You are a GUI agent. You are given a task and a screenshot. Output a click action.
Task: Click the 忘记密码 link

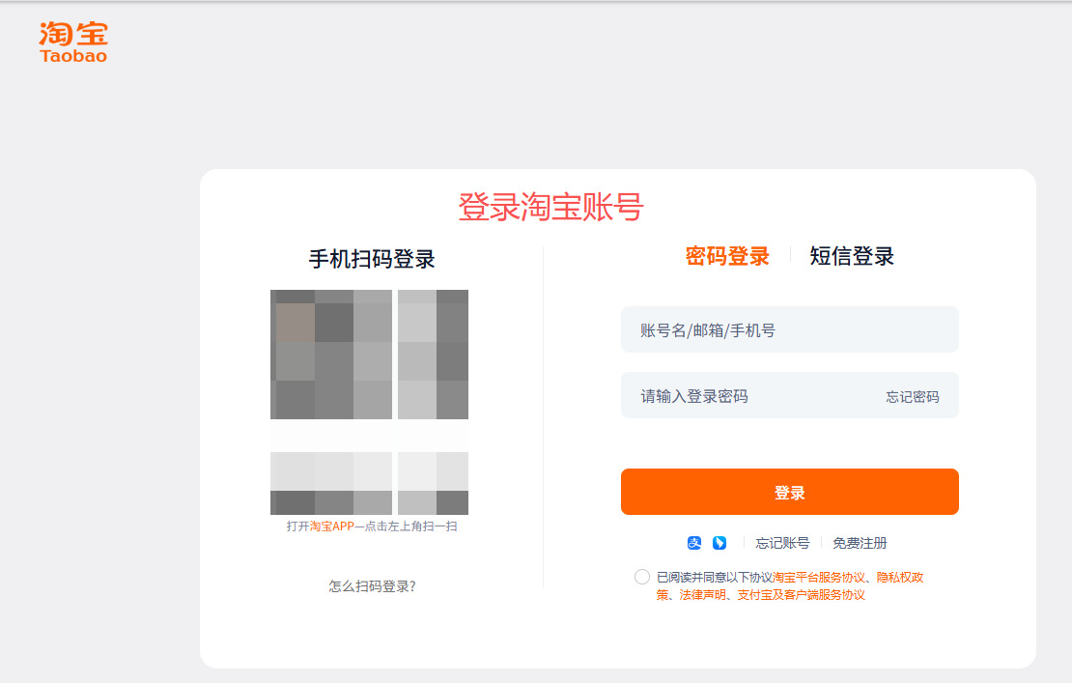[x=912, y=396]
